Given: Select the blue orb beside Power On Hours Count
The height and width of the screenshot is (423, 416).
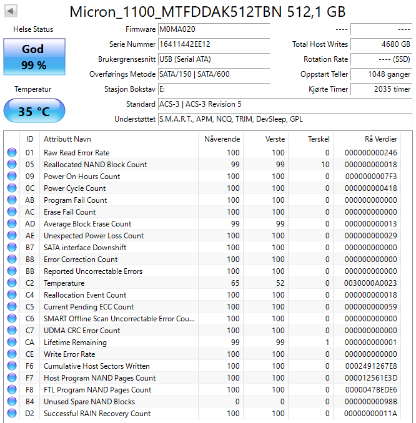Looking at the screenshot, I should pos(12,177).
